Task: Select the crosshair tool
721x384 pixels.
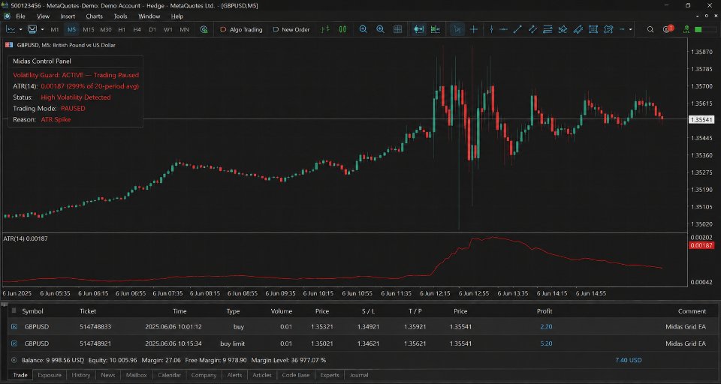Action: pyautogui.click(x=474, y=29)
